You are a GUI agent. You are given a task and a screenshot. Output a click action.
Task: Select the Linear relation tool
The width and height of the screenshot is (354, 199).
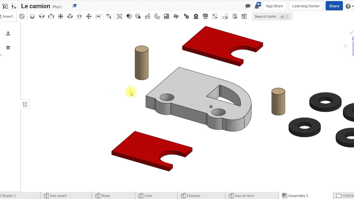215,16
